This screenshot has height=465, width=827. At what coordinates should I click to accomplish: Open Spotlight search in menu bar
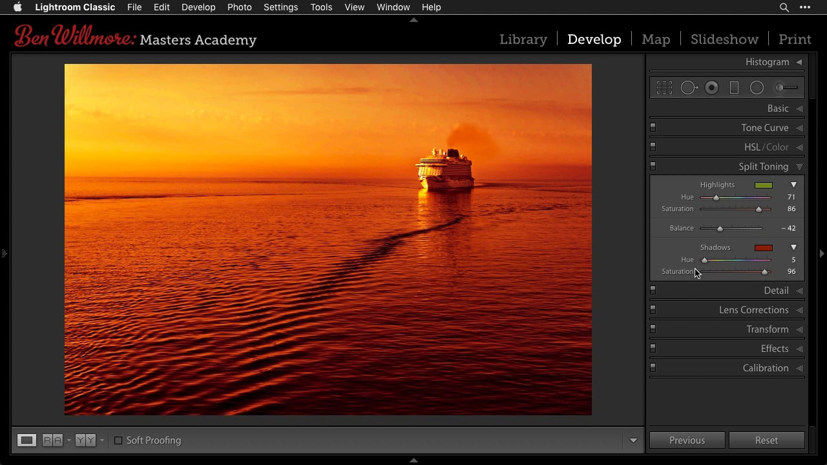click(784, 7)
